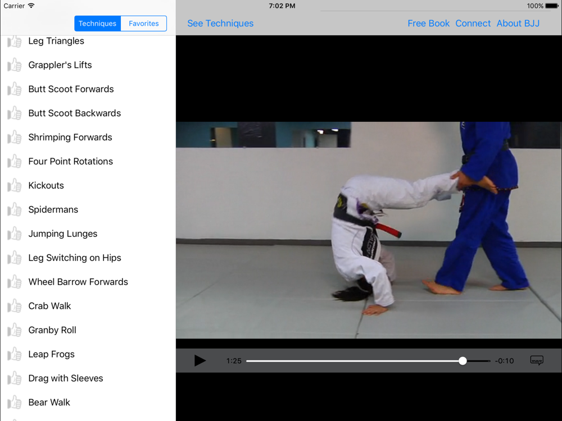The width and height of the screenshot is (562, 421).
Task: Select Grappler's Lifts technique
Action: point(60,65)
